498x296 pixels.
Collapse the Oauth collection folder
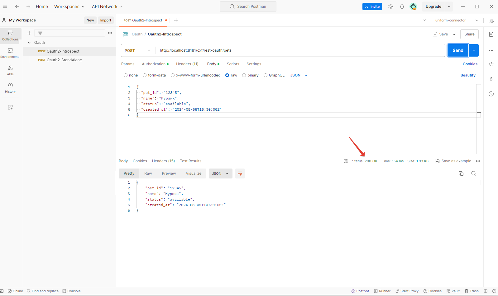29,43
